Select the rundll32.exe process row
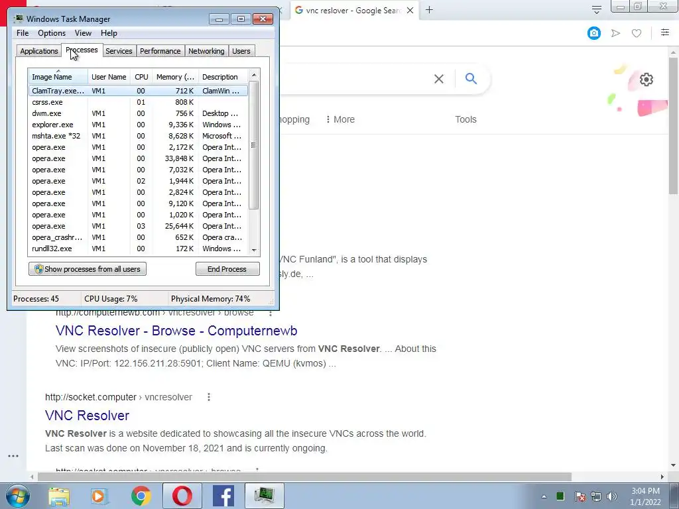The image size is (679, 509). (138, 249)
